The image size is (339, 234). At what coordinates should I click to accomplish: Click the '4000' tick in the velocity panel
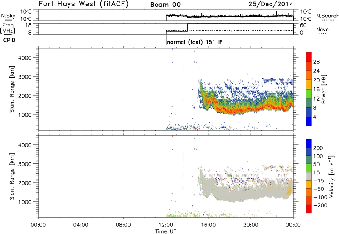25,145
